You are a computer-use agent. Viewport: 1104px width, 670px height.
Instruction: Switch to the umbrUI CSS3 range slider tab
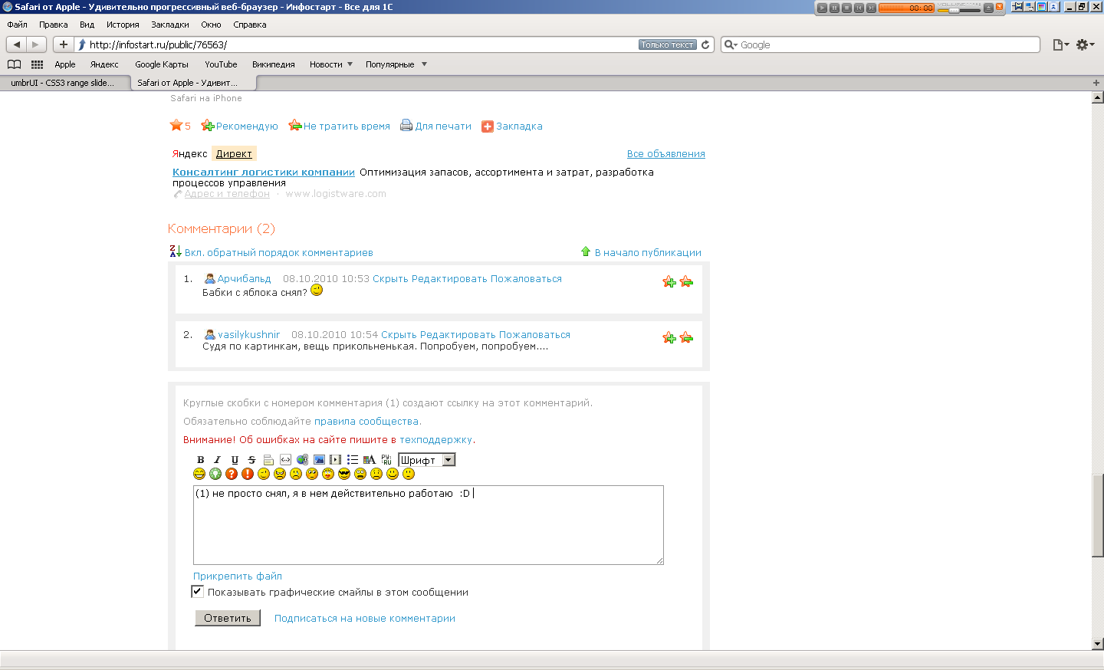[64, 83]
